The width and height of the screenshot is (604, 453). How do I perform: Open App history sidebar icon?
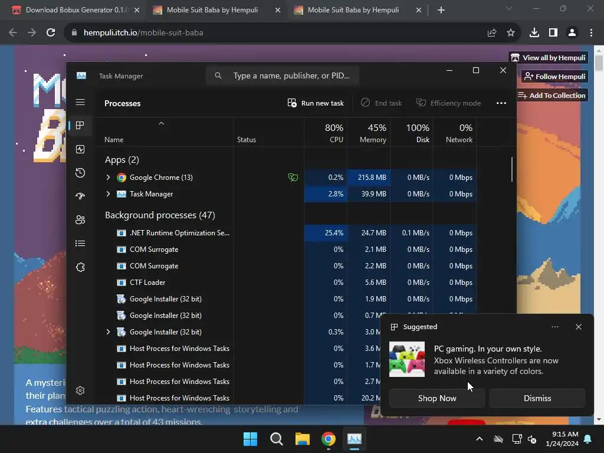[80, 173]
